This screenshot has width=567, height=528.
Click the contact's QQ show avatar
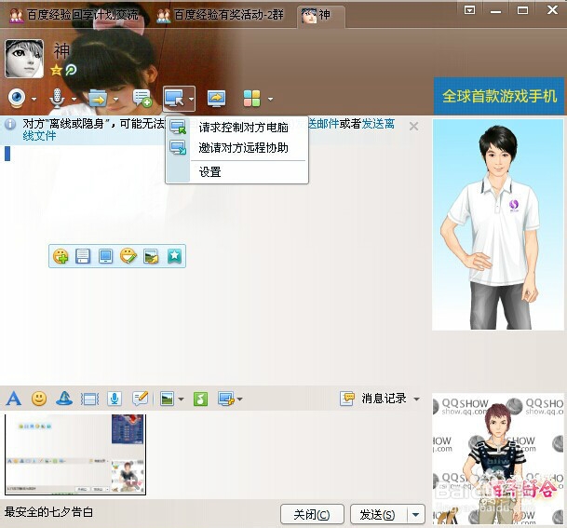coord(497,224)
